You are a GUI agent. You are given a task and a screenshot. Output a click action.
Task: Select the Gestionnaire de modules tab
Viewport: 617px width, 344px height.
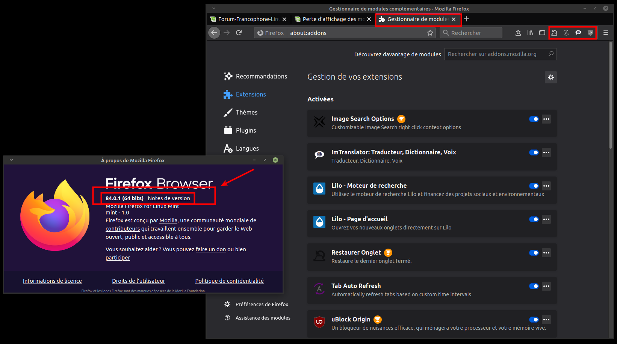coord(418,19)
